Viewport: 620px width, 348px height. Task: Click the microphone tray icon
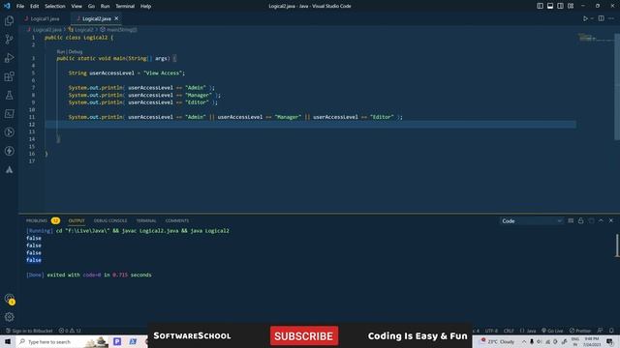click(x=532, y=341)
